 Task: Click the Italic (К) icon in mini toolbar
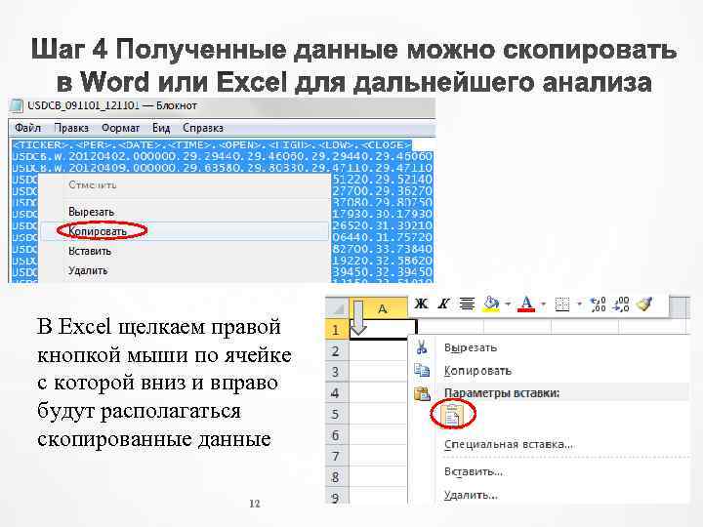[x=443, y=304]
